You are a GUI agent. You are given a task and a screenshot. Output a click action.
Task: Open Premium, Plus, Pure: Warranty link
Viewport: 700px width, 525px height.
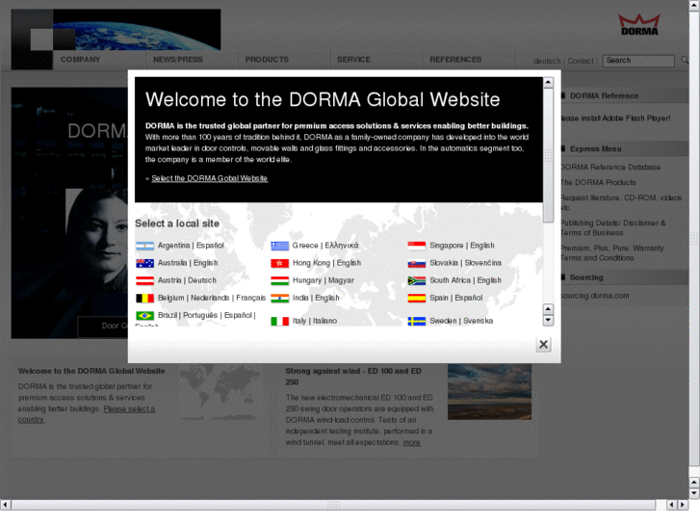(612, 253)
